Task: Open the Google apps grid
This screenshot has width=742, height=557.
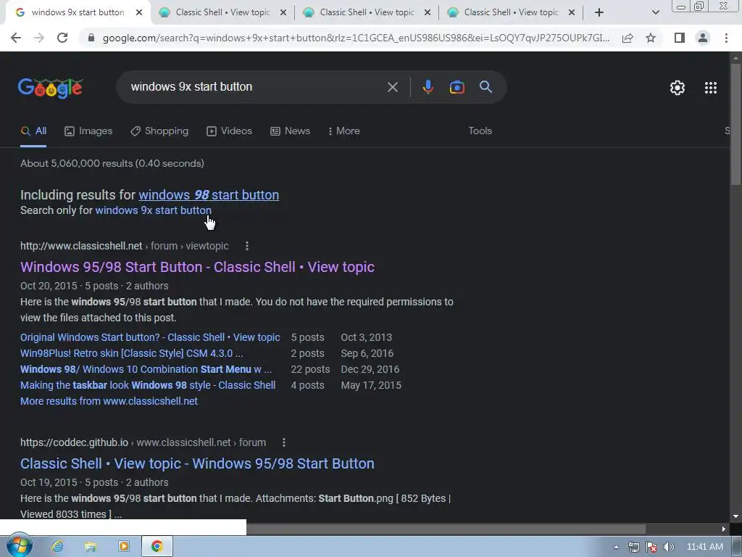Action: coord(710,88)
